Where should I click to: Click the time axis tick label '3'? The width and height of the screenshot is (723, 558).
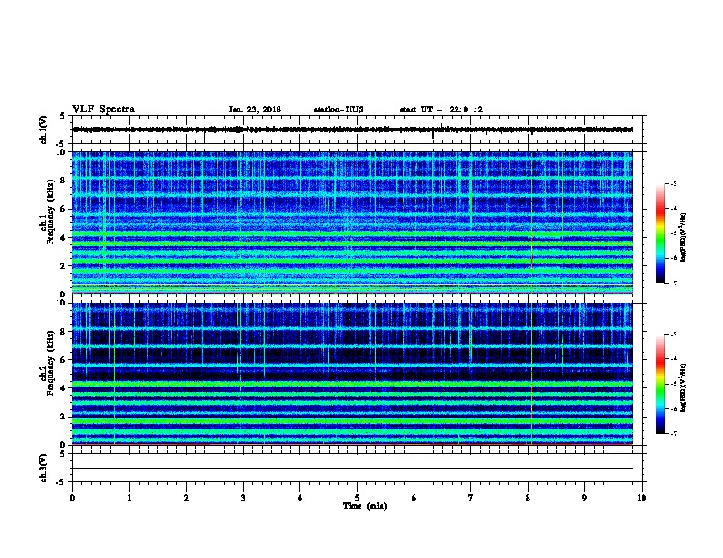(243, 498)
